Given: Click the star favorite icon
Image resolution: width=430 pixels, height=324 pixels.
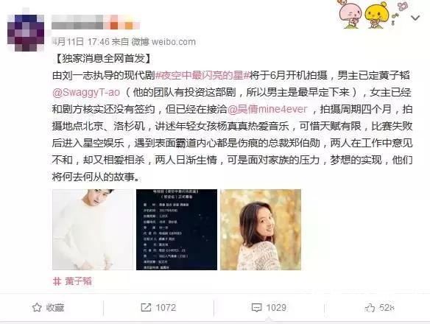Looking at the screenshot, I should (x=37, y=308).
